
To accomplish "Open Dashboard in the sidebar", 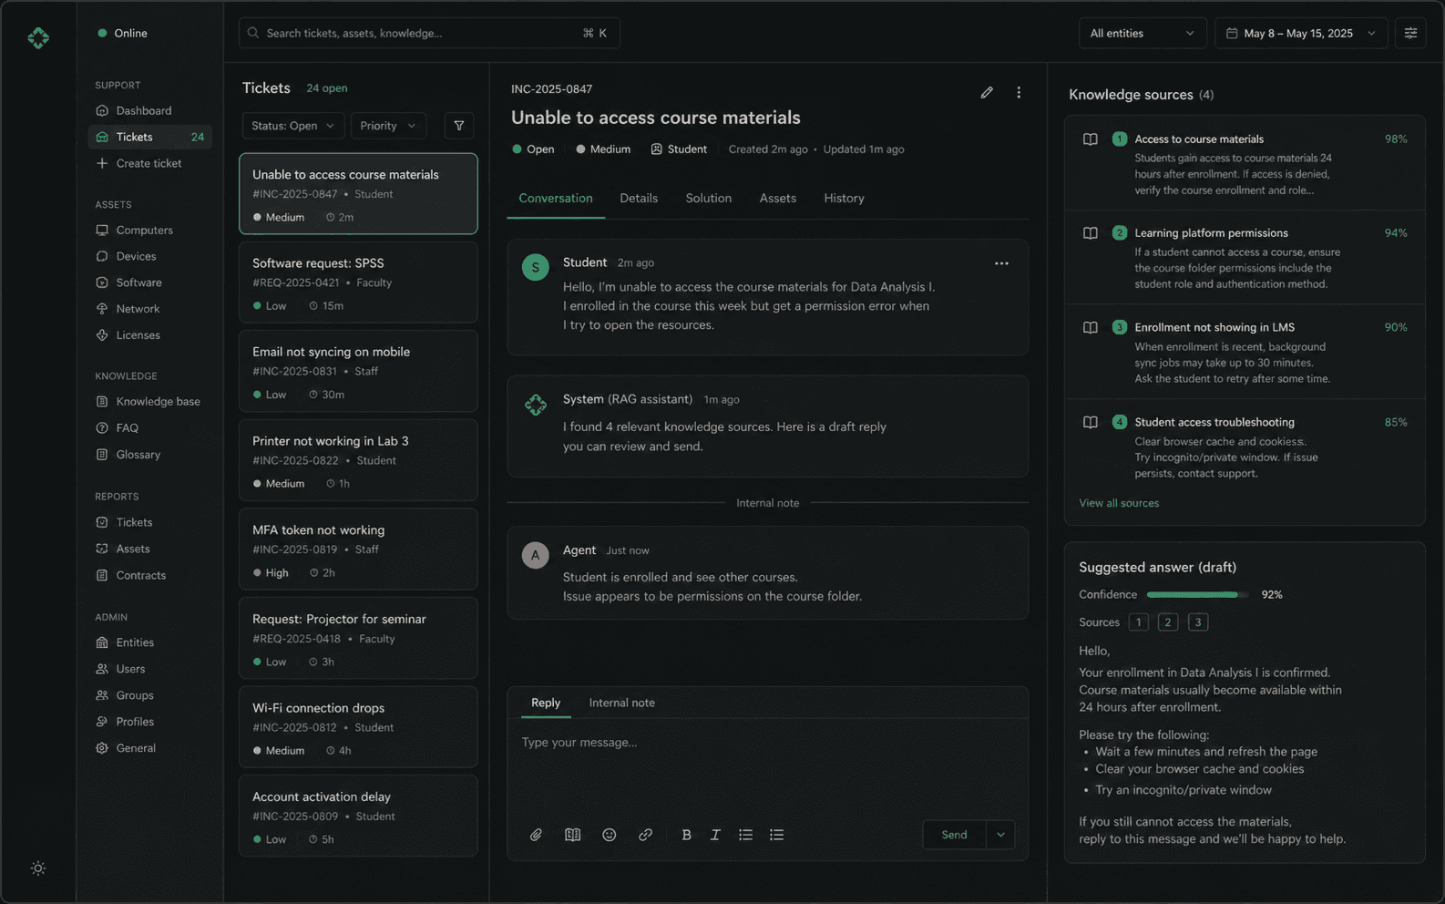I will (x=143, y=110).
